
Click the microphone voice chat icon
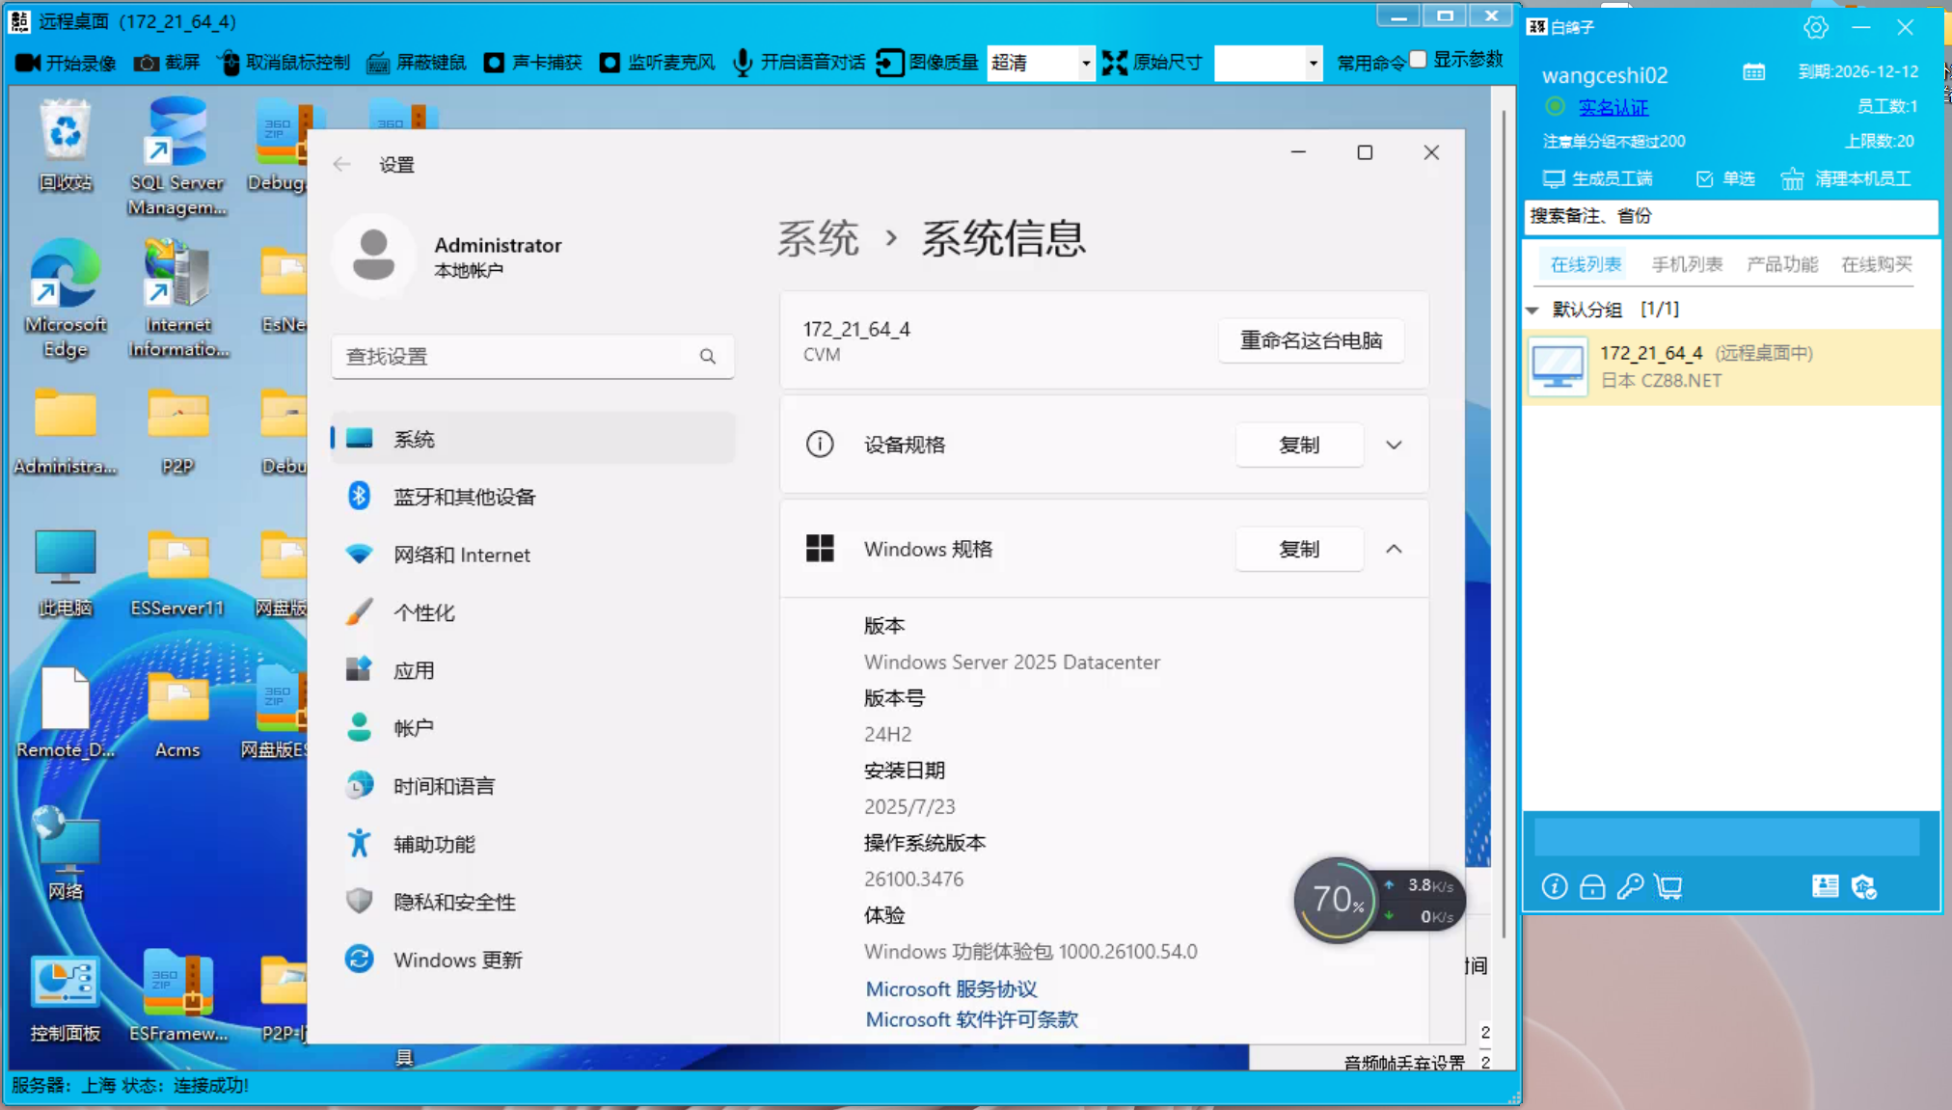coord(742,63)
